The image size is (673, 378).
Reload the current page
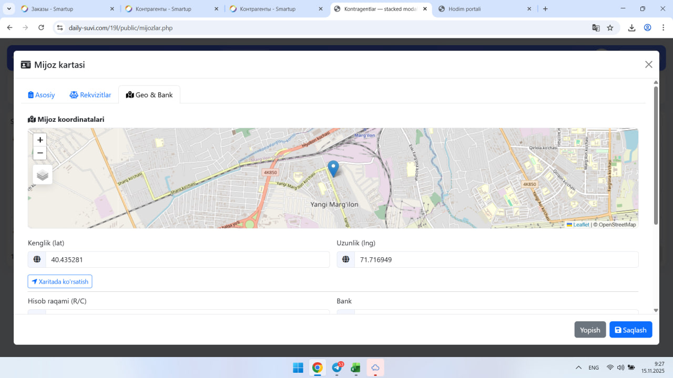41,28
